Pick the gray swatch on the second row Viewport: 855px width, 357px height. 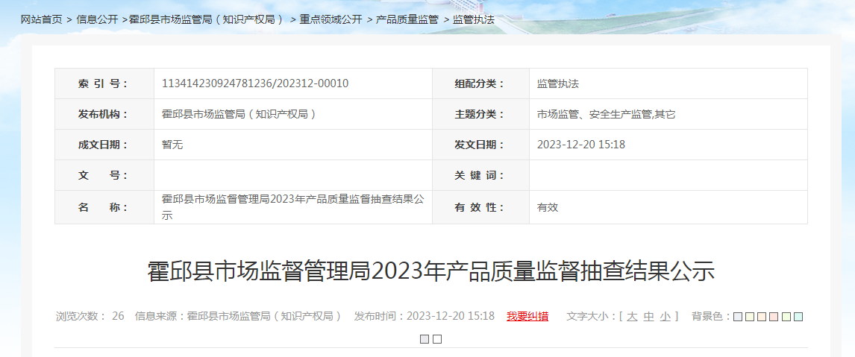coord(425,339)
